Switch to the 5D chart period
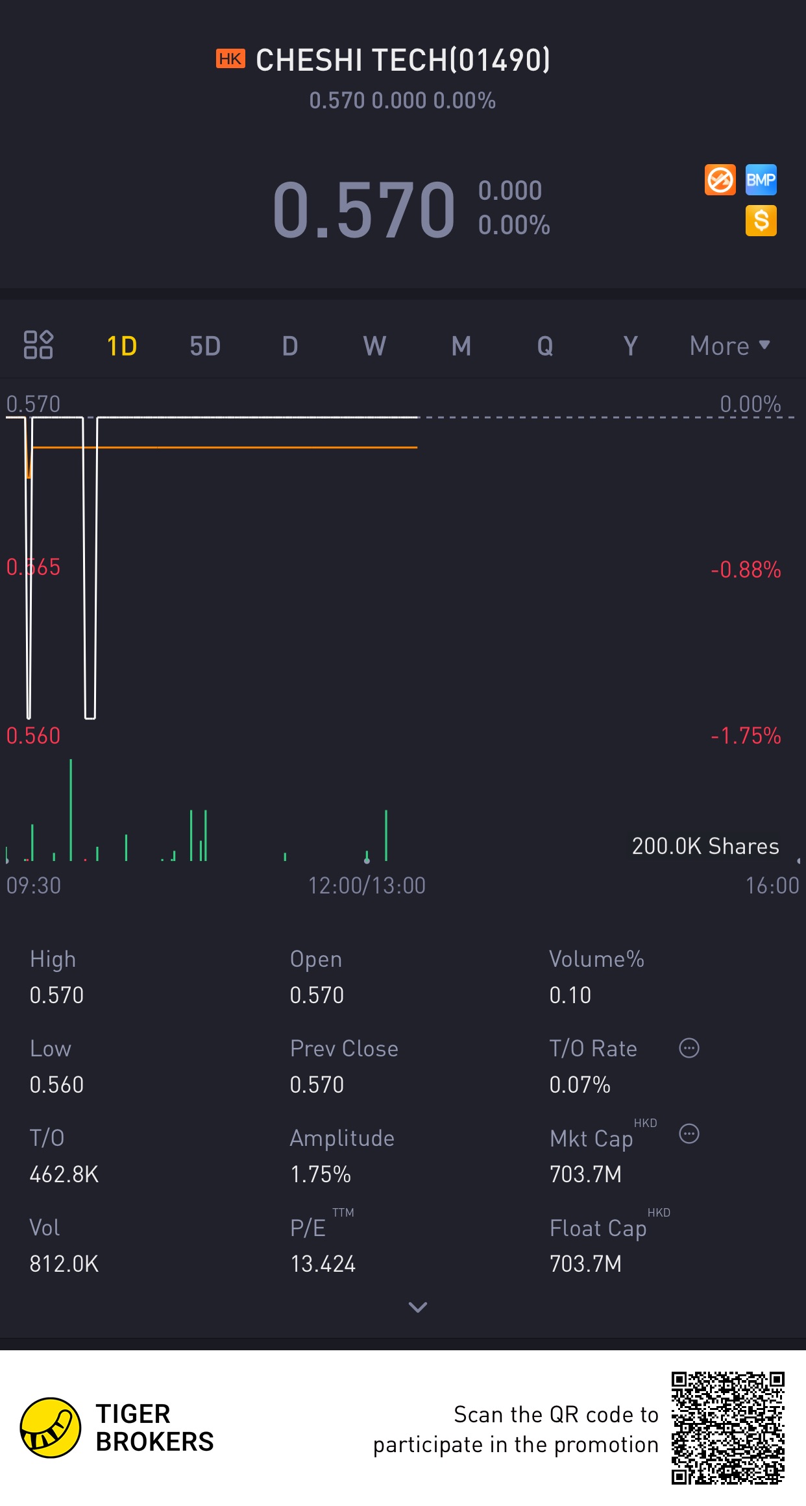This screenshot has width=806, height=1506. (x=205, y=346)
